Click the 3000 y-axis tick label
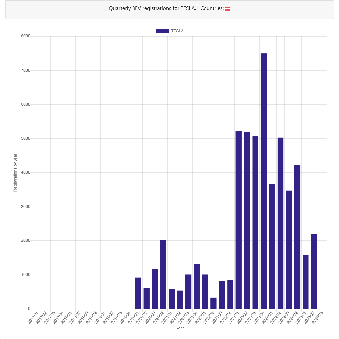This screenshot has width=339, height=339. [26, 207]
